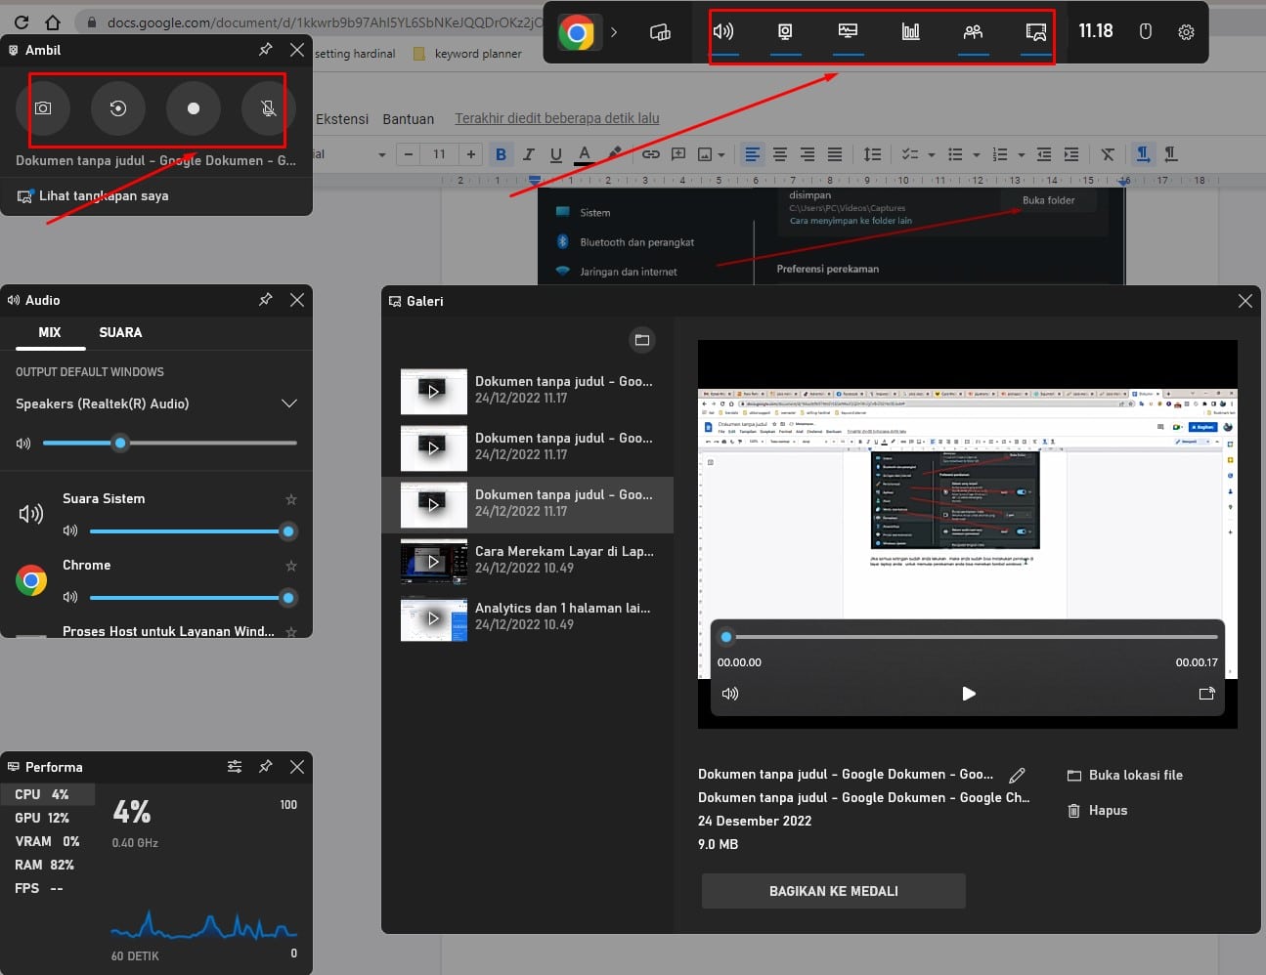The height and width of the screenshot is (975, 1266).
Task: Select Cara Merekam Layar di Lap recording
Action: pos(528,562)
